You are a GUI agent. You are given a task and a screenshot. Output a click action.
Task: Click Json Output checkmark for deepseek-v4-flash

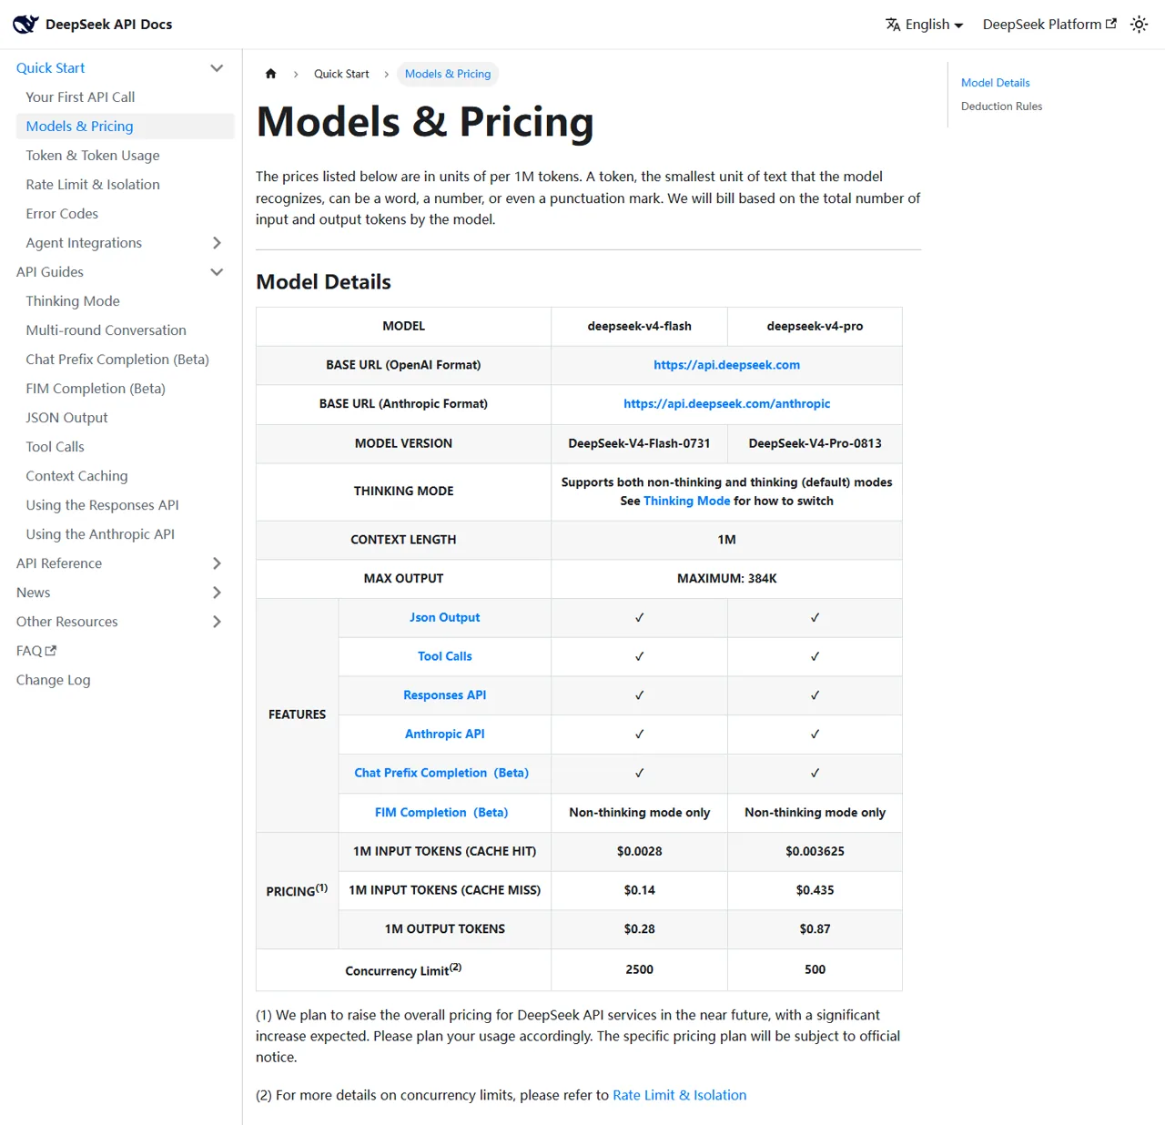pyautogui.click(x=639, y=618)
